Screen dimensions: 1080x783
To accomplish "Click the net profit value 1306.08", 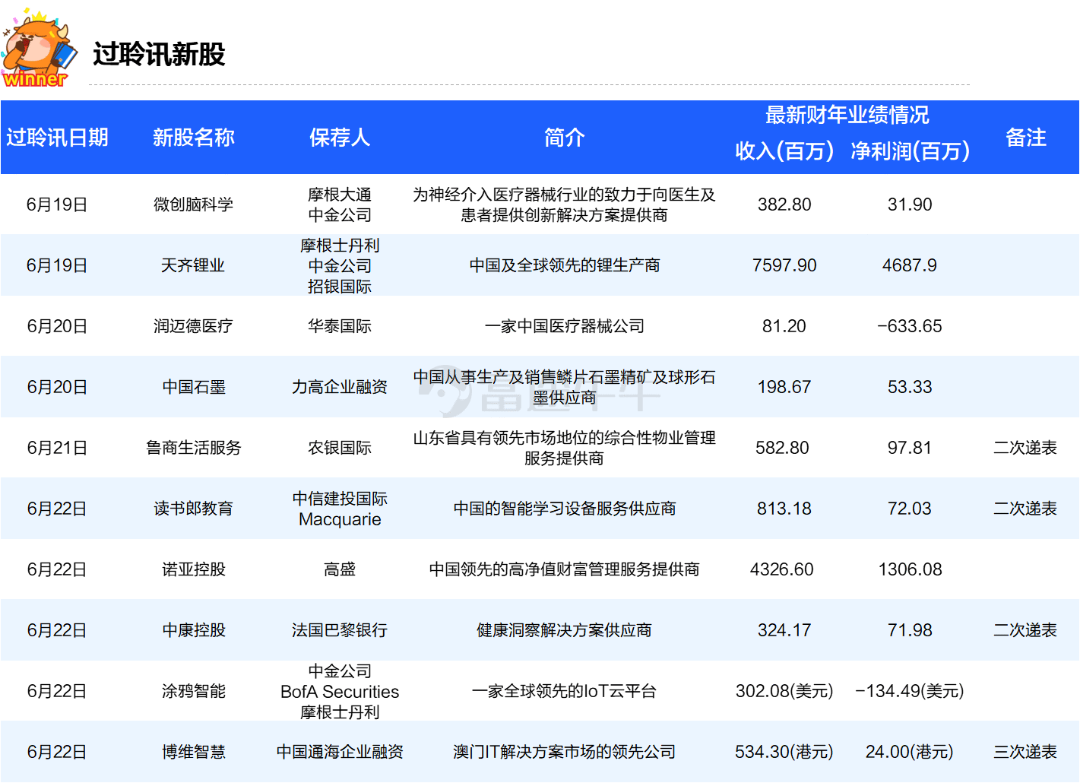I will 910,569.
